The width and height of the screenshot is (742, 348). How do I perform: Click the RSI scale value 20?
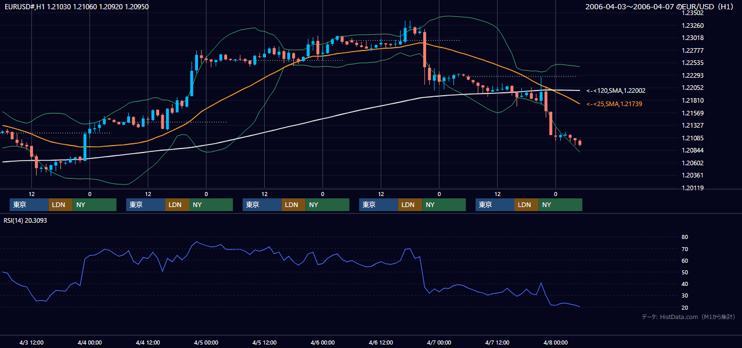[x=685, y=307]
